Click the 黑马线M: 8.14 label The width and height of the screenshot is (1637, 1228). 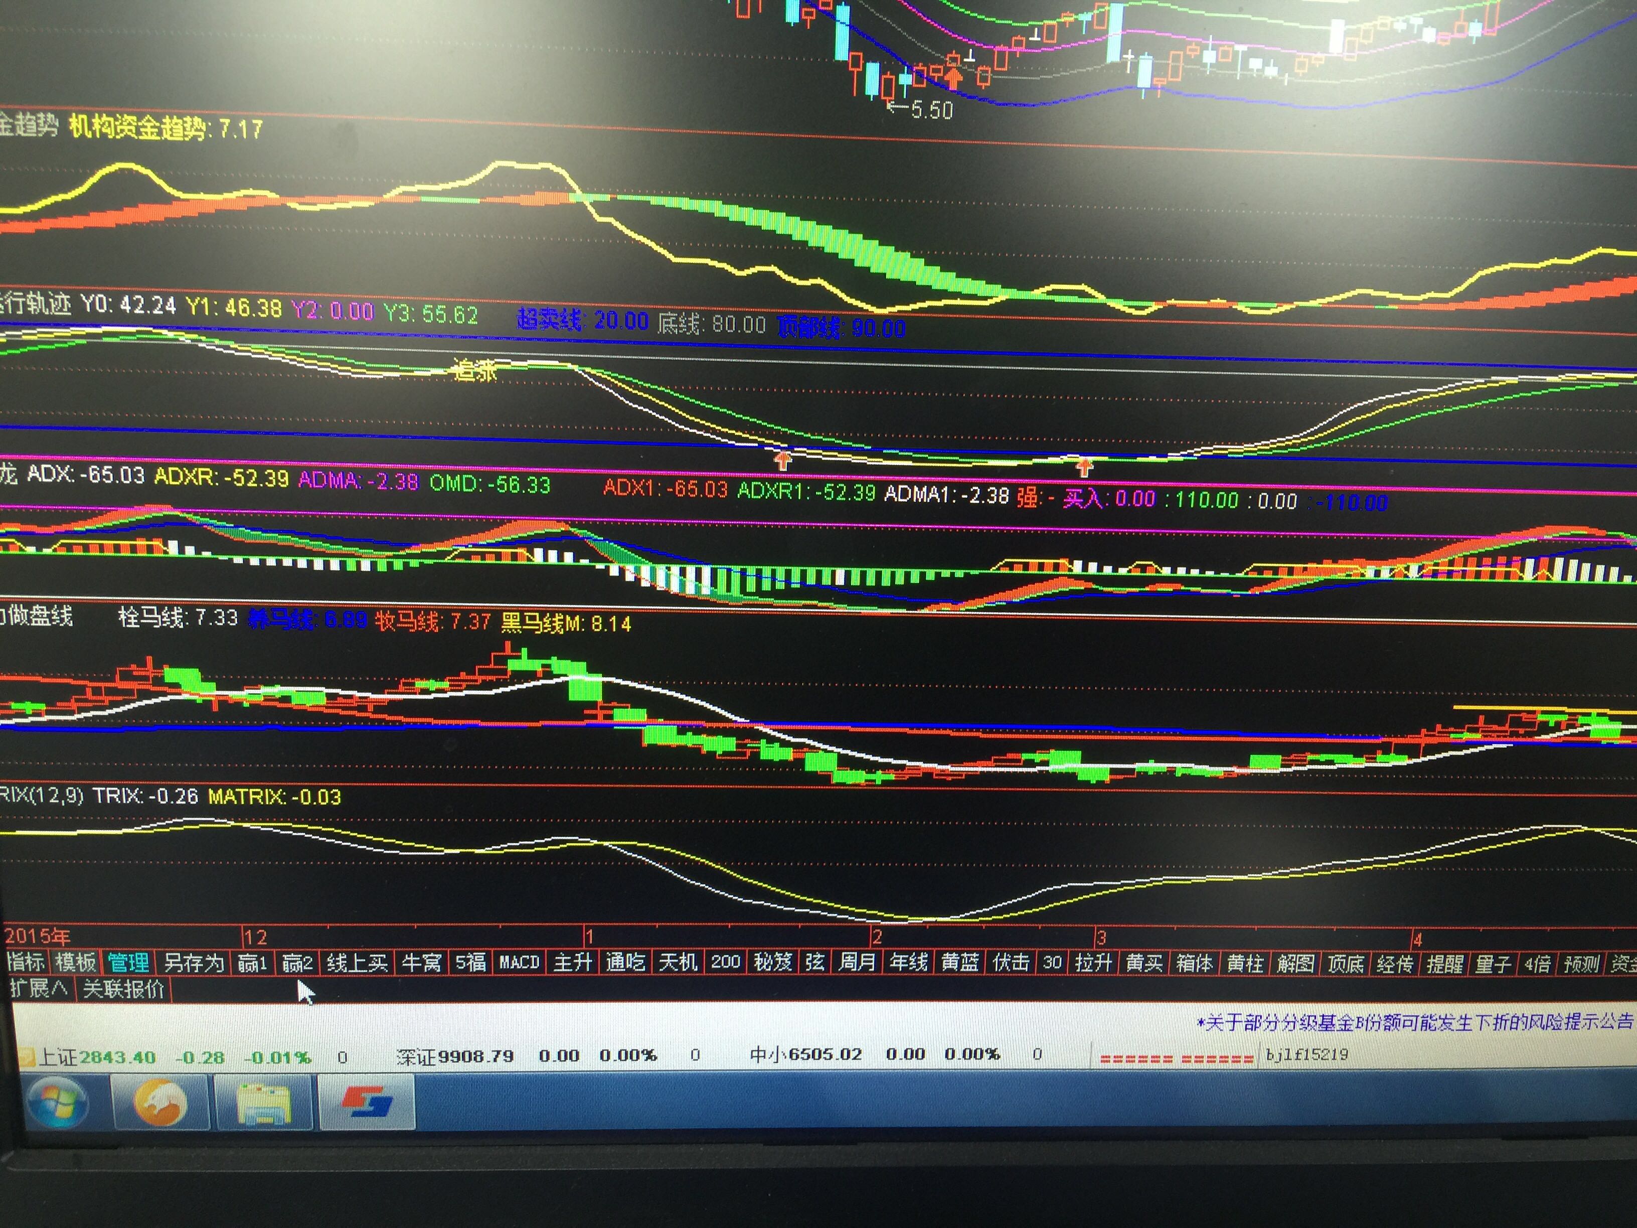click(566, 623)
